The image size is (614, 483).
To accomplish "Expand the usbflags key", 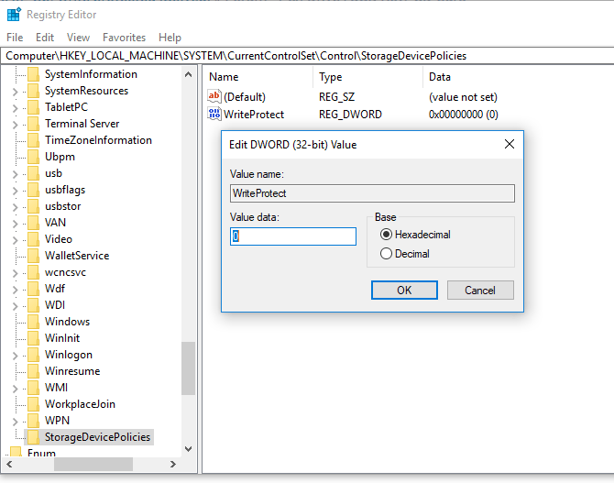I will pos(15,191).
